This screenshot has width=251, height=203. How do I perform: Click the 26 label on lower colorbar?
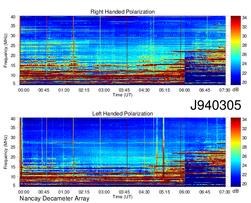(x=244, y=156)
